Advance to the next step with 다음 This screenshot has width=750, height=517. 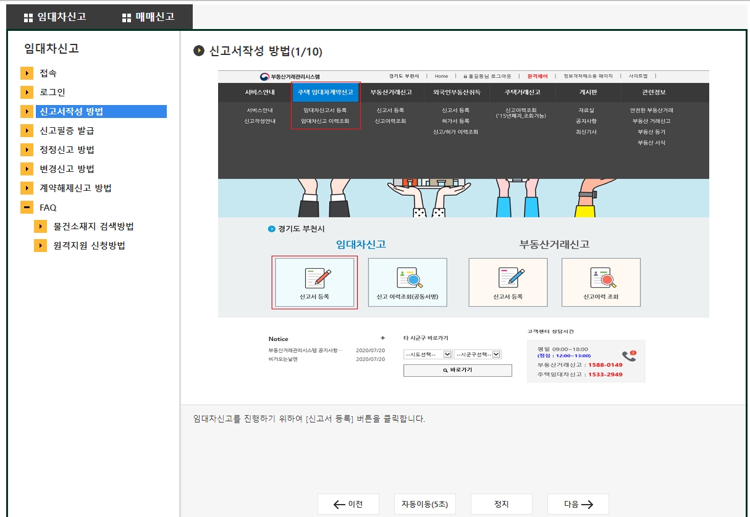point(578,504)
